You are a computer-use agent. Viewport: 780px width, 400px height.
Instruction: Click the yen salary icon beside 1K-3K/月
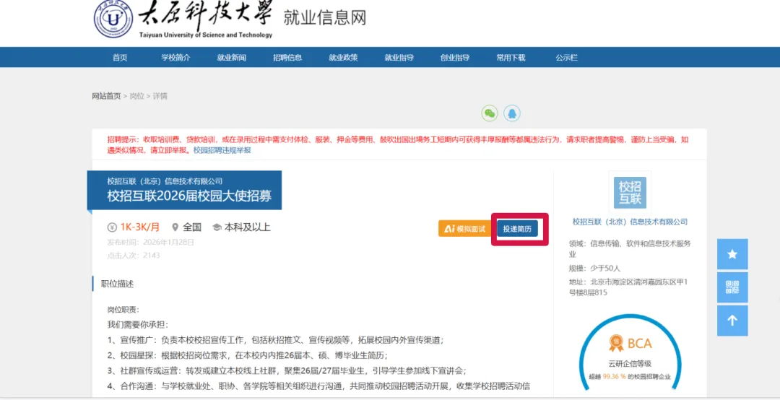[x=113, y=228]
